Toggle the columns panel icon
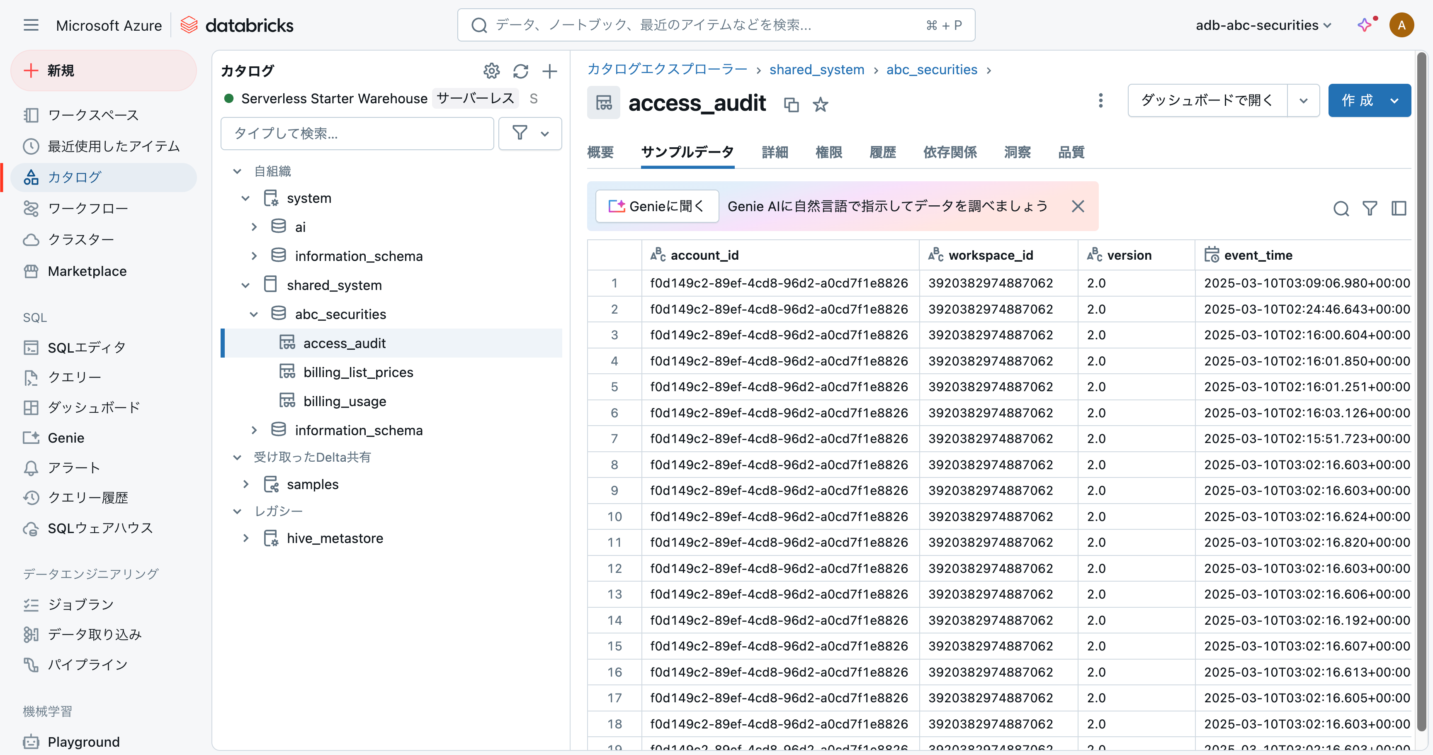The image size is (1433, 755). (1399, 209)
